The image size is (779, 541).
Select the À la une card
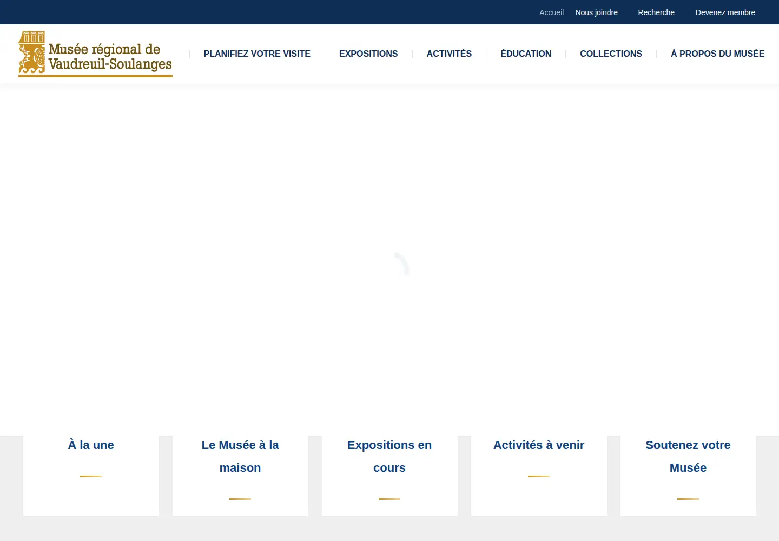[91, 476]
